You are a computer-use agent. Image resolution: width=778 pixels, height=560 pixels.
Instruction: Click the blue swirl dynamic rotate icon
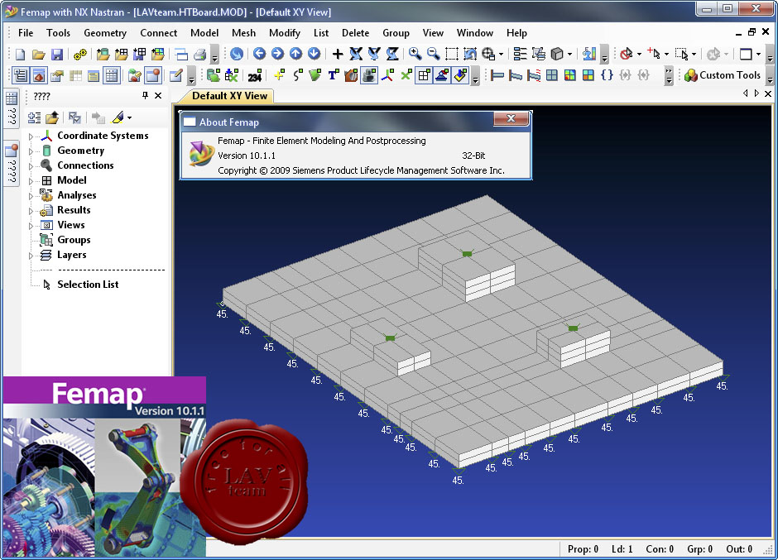pos(237,54)
